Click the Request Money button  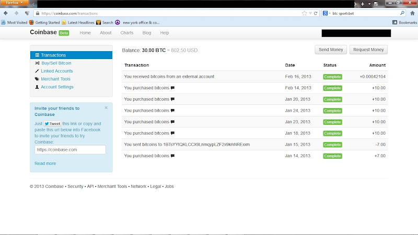[x=368, y=50]
